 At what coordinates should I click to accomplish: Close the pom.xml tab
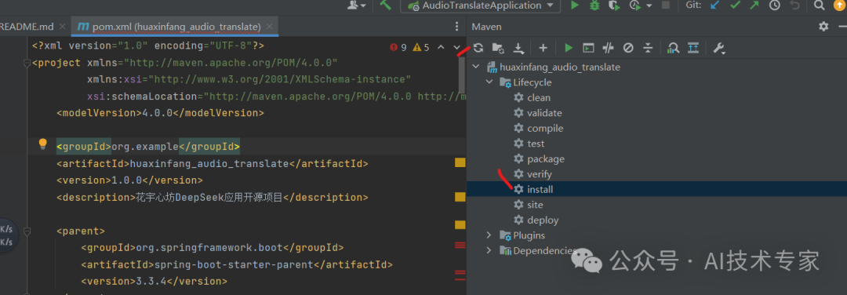tap(270, 26)
